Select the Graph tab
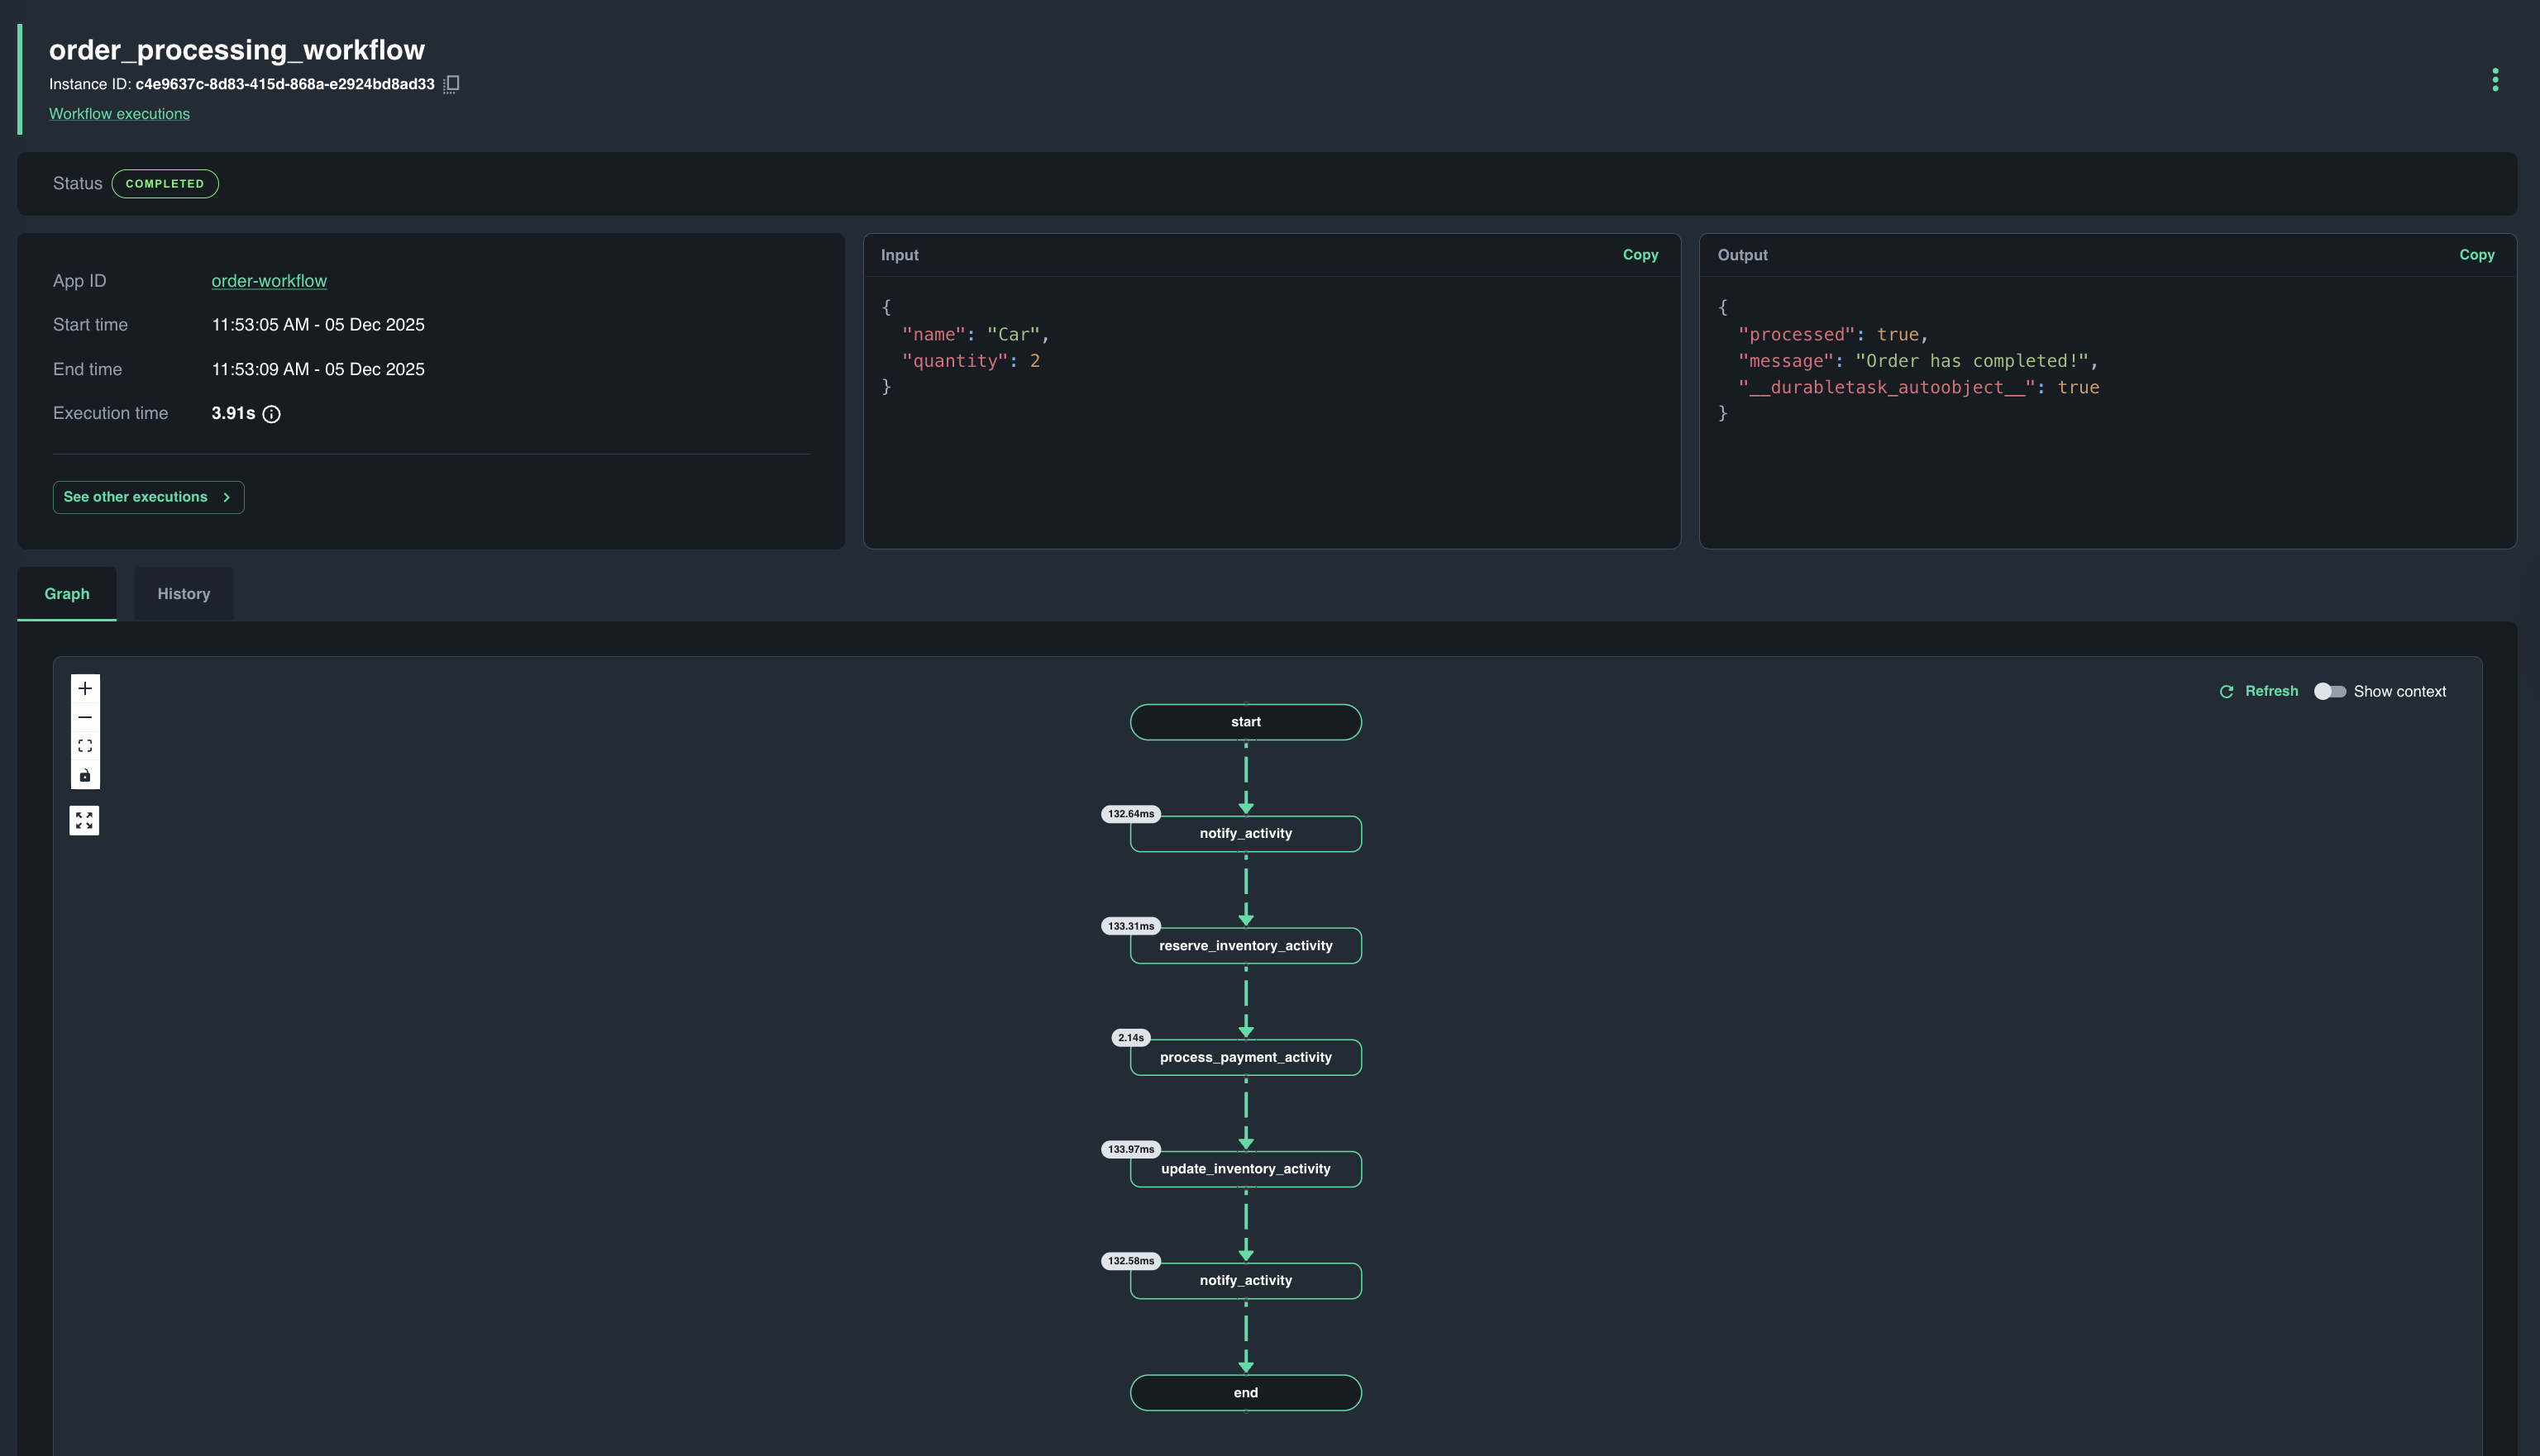This screenshot has width=2540, height=1456. 66,593
